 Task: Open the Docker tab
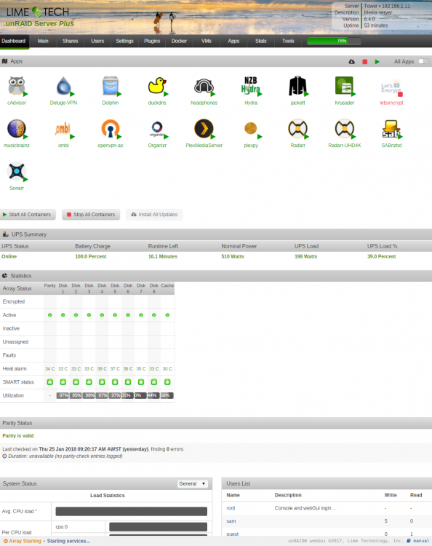pyautogui.click(x=179, y=41)
